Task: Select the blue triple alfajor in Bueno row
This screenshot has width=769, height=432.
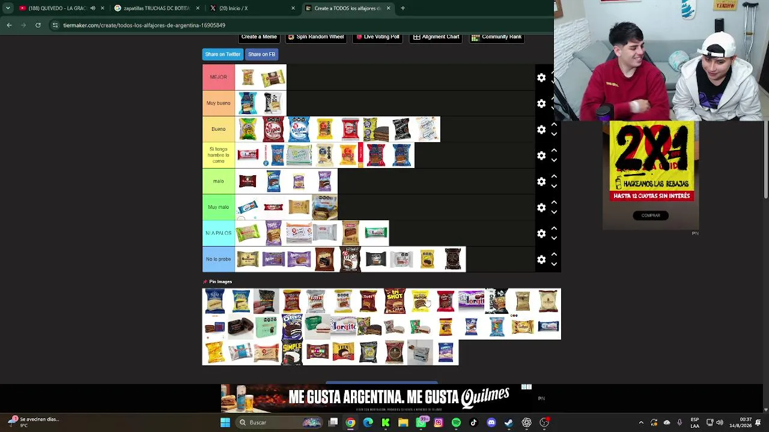Action: click(x=299, y=130)
